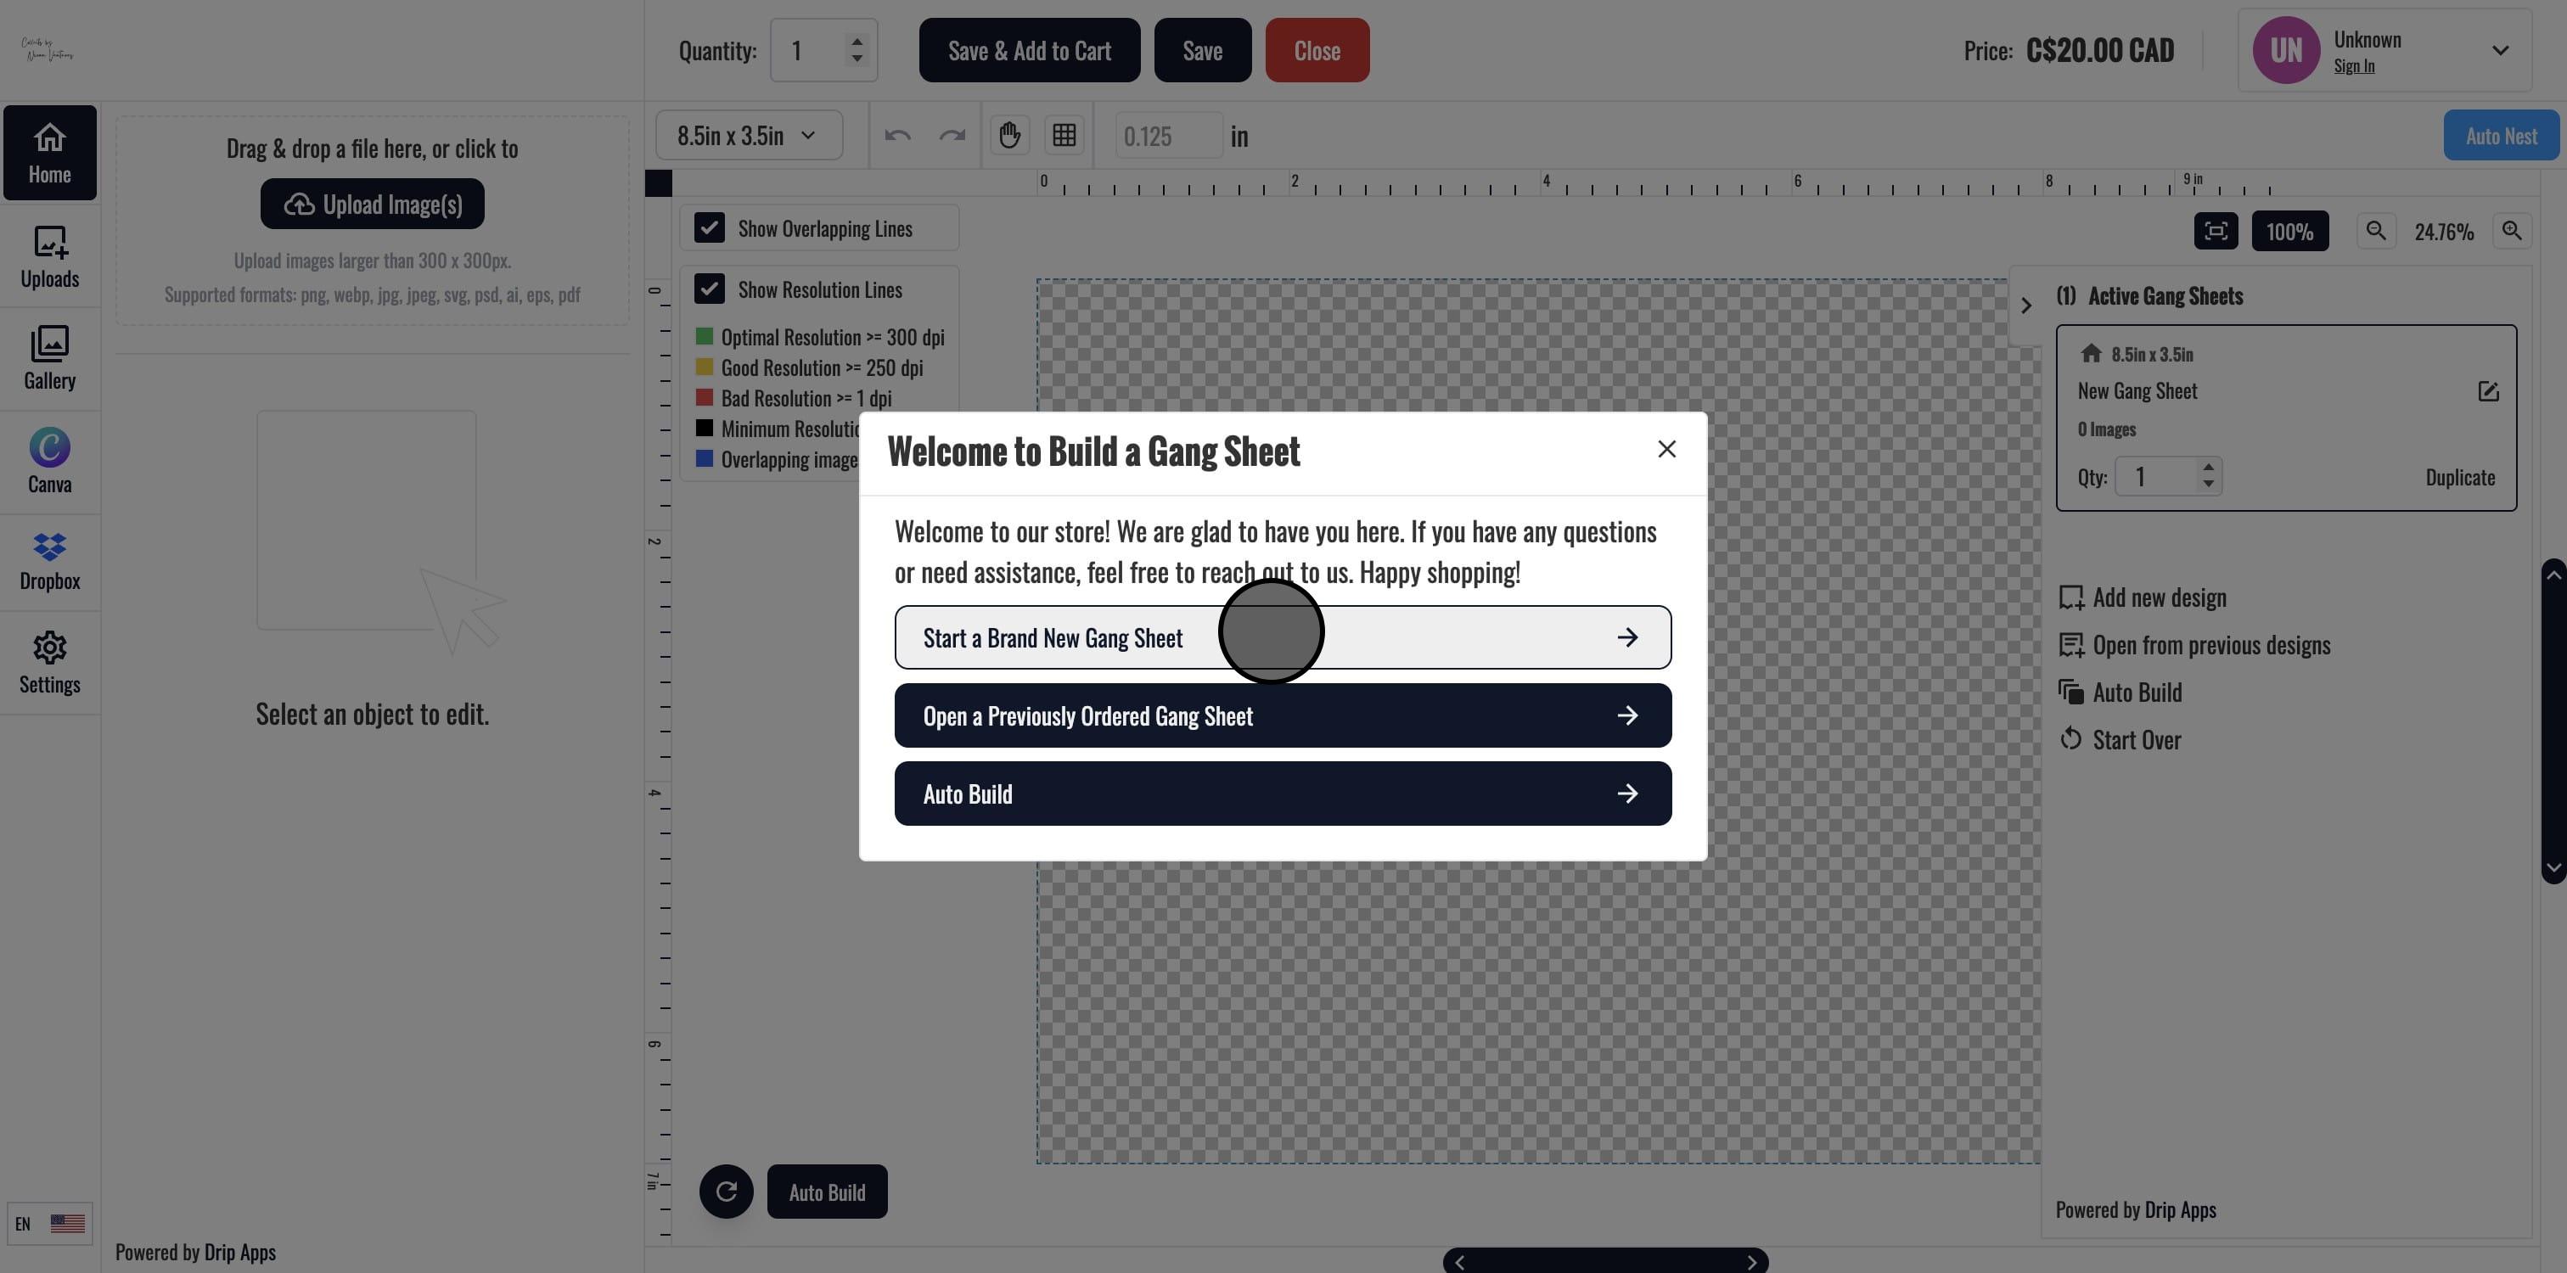Close the Welcome dialog with the X

1666,449
